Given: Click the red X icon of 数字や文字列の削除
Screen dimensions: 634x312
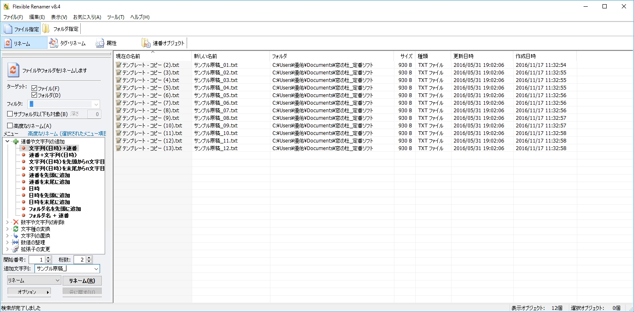Looking at the screenshot, I should click(x=16, y=222).
